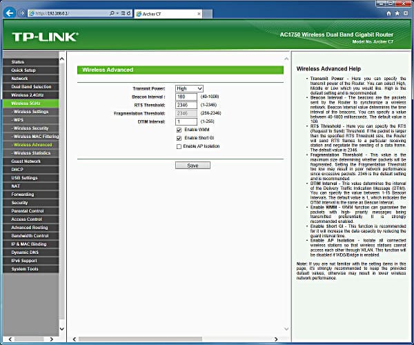Open the Wireless Security submenu

30,128
